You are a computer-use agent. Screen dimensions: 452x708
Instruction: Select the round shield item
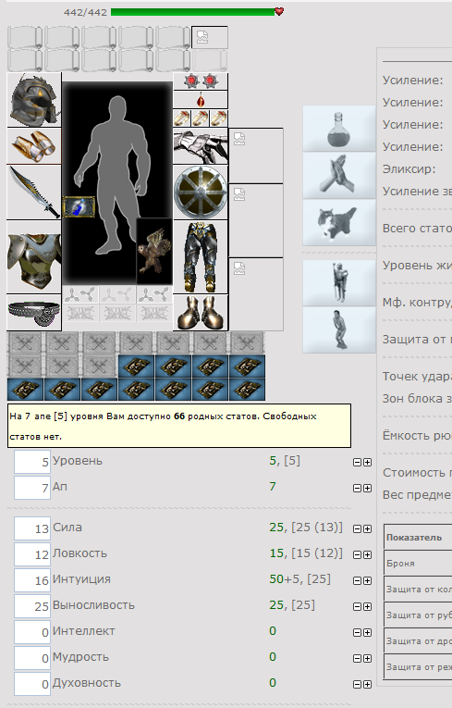coord(201,193)
